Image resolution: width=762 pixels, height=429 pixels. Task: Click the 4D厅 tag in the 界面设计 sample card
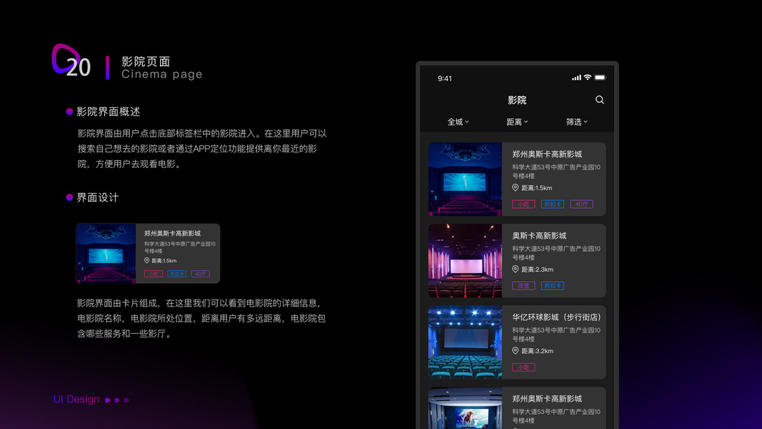200,274
